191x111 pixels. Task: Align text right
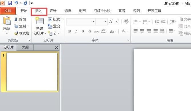coord(149,31)
